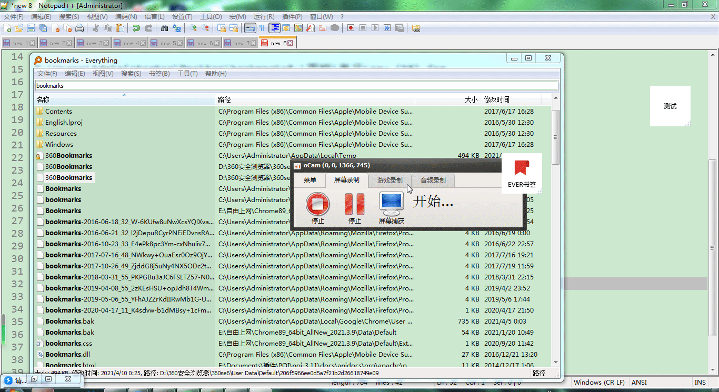Click ANSI encoding in Notepad++ status bar
This screenshot has width=719, height=392.
639,383
